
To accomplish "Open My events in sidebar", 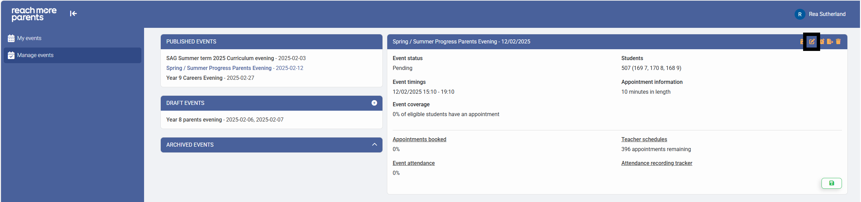I will (x=29, y=38).
